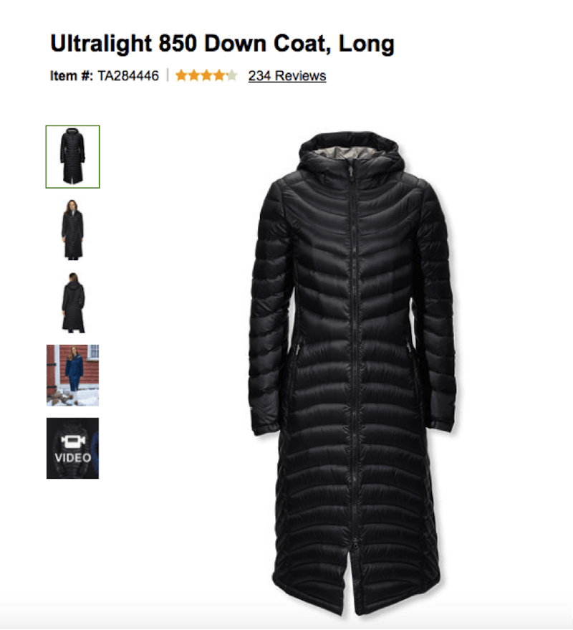
Task: Click the faded fifth rating star
Action: 231,75
